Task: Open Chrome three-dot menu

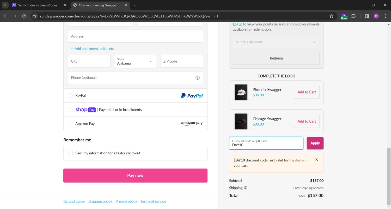Action: pos(385,16)
